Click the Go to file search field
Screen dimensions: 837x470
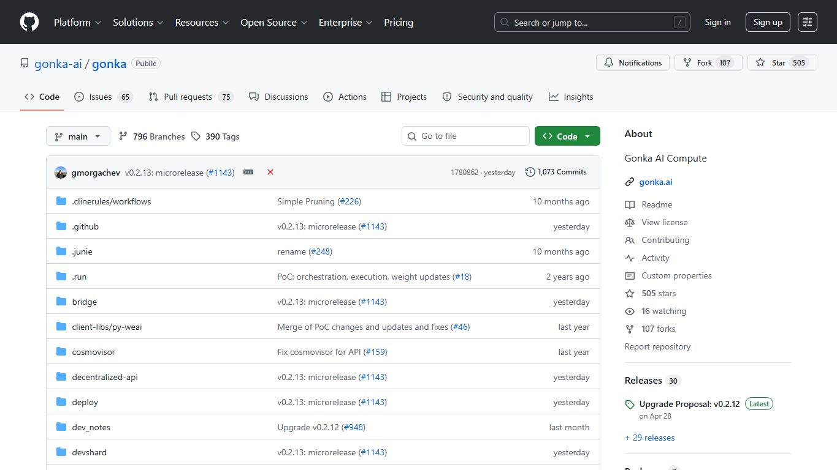465,136
